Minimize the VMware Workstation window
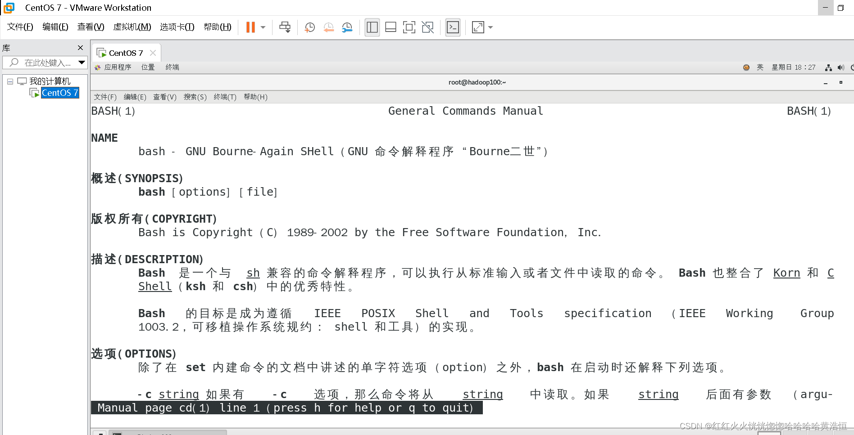This screenshot has width=854, height=435. coord(826,8)
